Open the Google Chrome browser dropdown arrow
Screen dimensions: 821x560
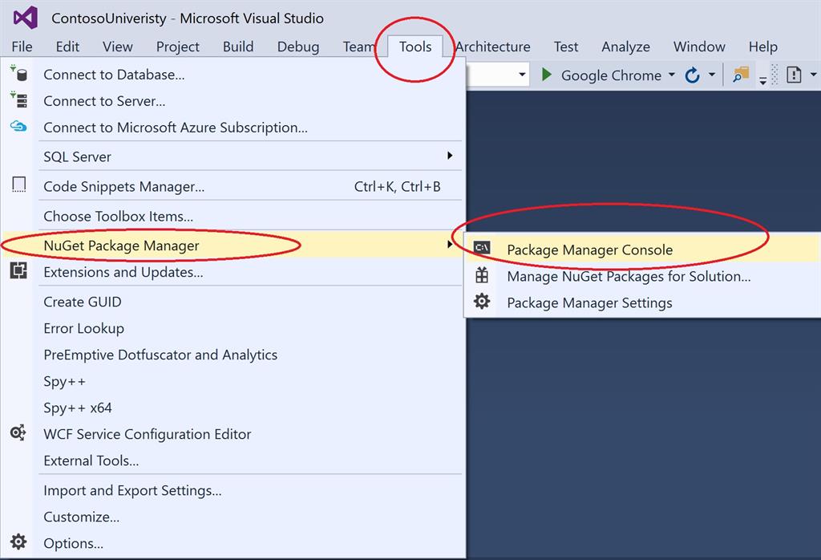[x=672, y=75]
